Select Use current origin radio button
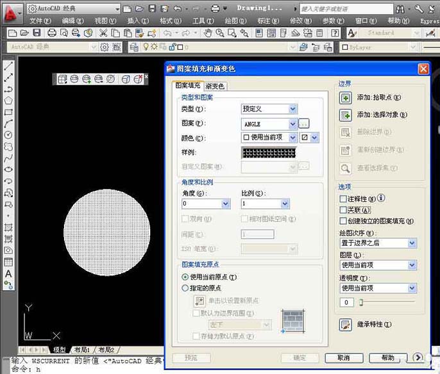The width and height of the screenshot is (440, 374). (185, 277)
